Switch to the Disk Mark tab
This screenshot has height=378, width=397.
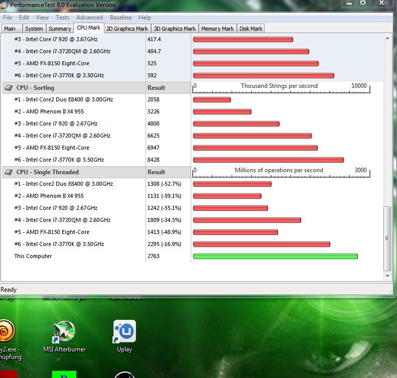click(x=250, y=29)
